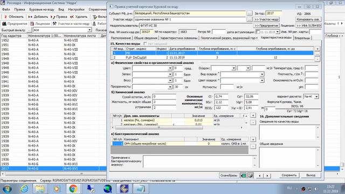Toggle the дата актуализации checkbox
The width and height of the screenshot is (345, 194).
258,32
